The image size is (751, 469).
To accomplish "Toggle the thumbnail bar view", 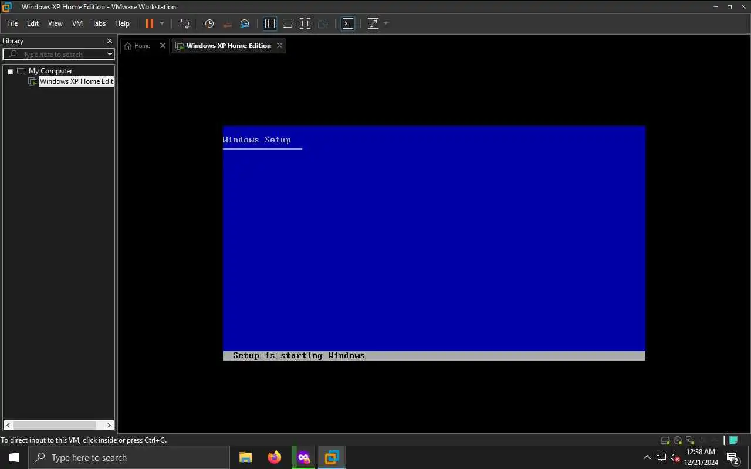I will coord(287,23).
